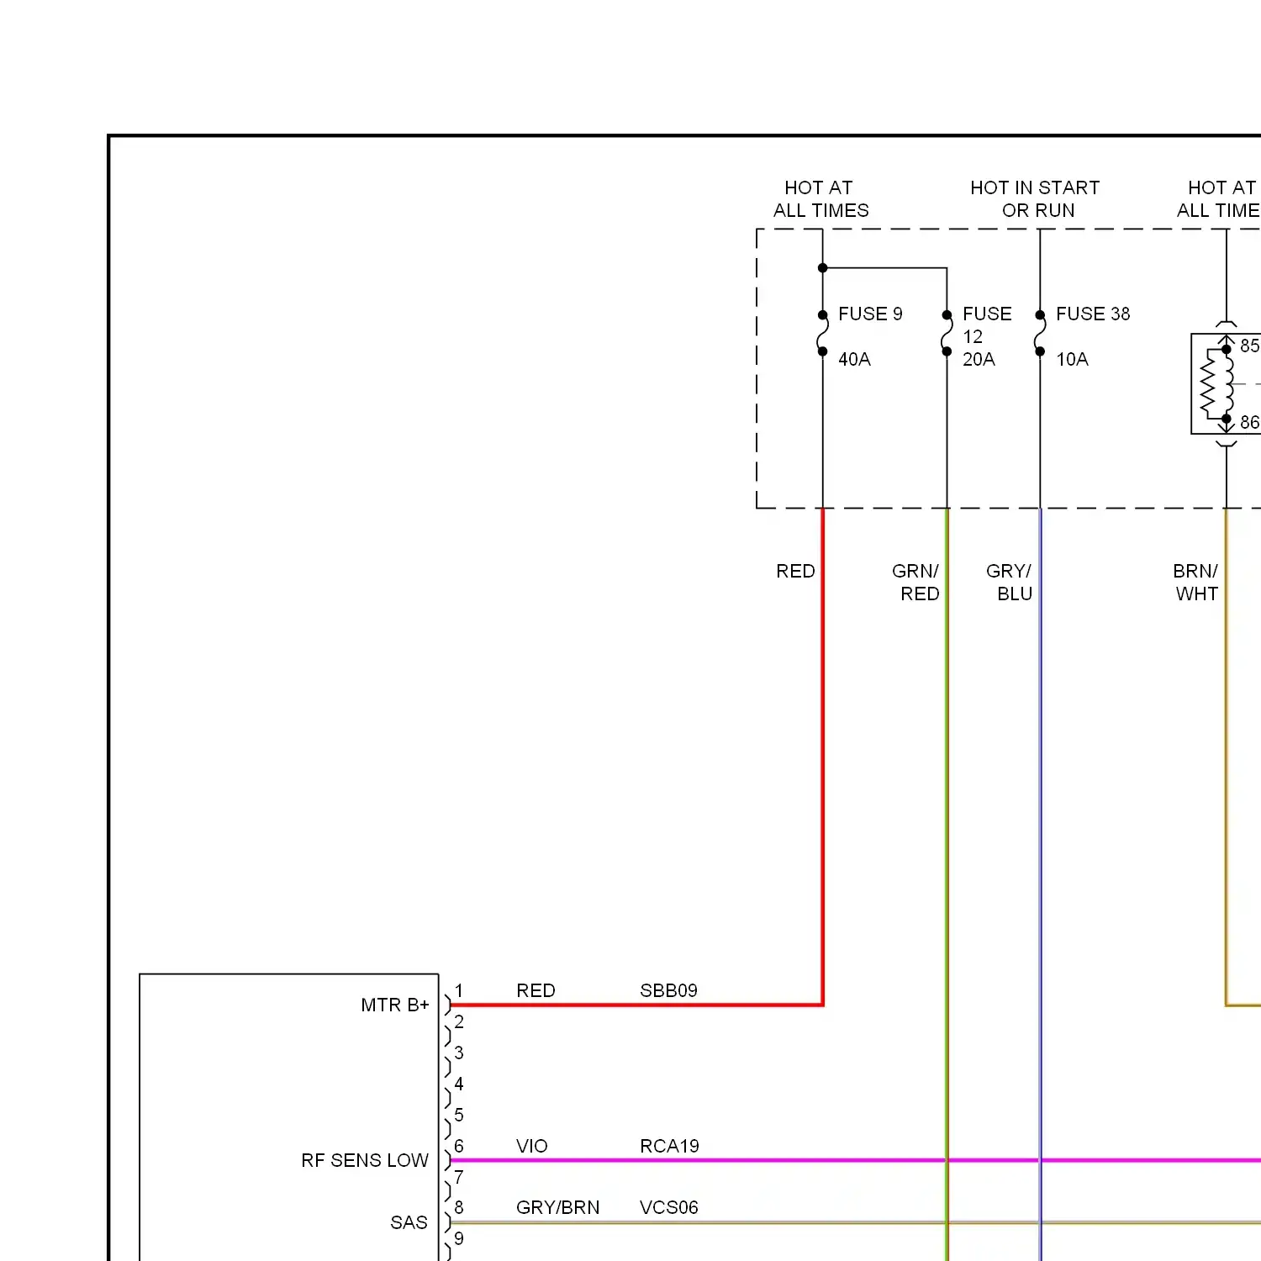
Task: Click the RF SENS LOW terminal label
Action: pyautogui.click(x=365, y=1160)
